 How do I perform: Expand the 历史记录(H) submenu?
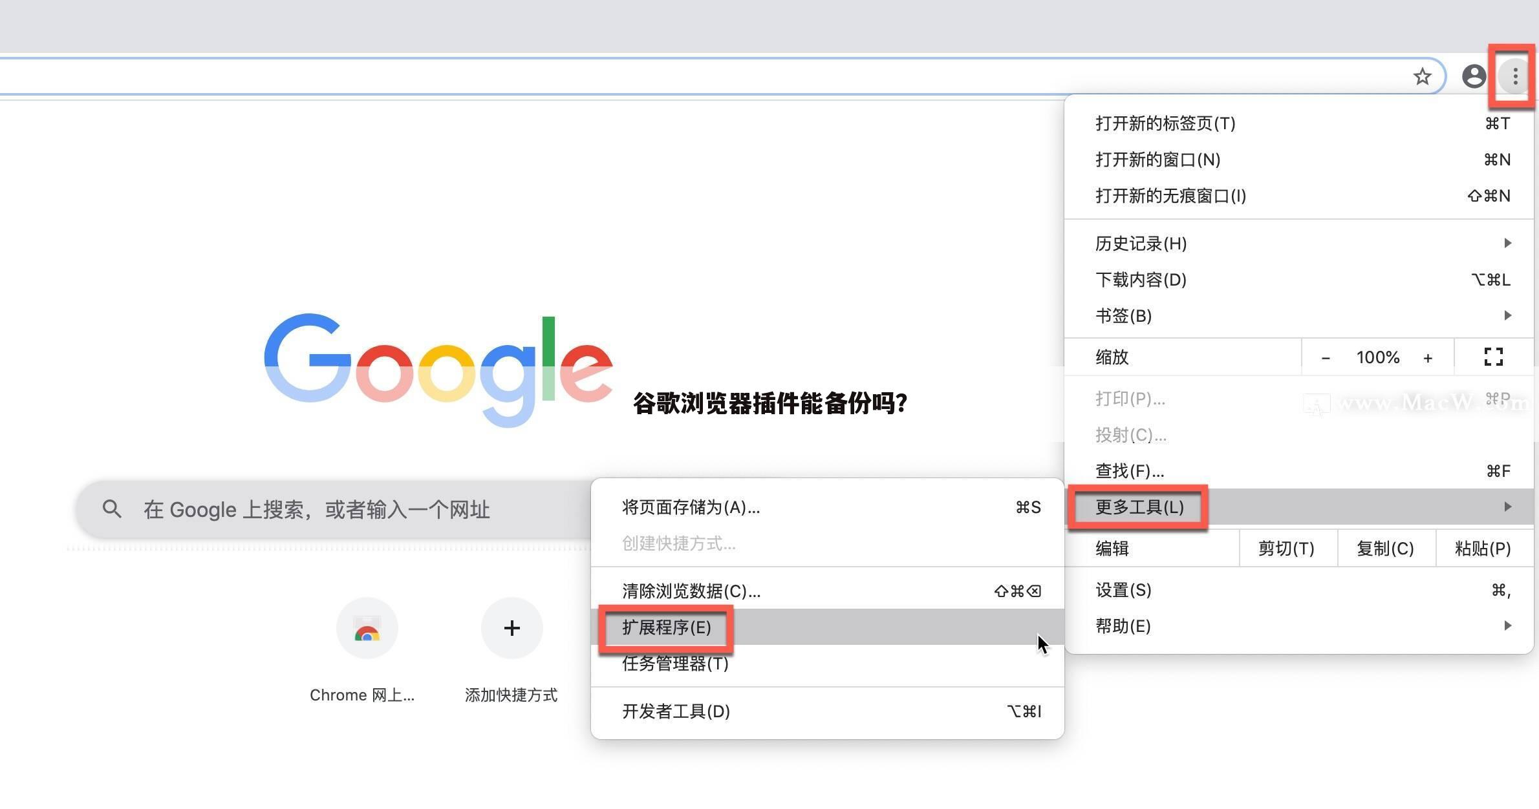pos(1299,244)
